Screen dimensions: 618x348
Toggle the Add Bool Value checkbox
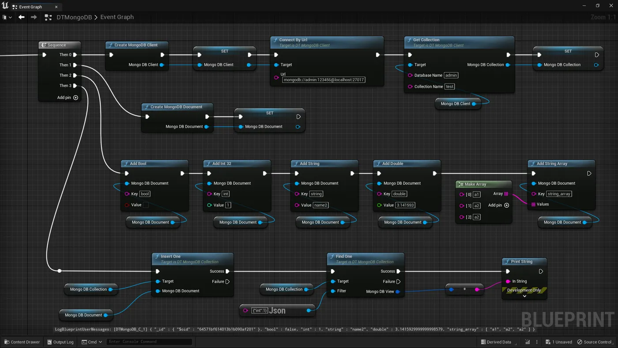[x=146, y=205]
